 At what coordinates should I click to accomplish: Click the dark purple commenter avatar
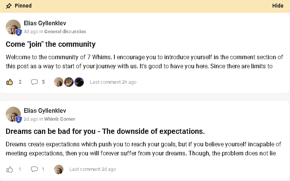click(79, 82)
